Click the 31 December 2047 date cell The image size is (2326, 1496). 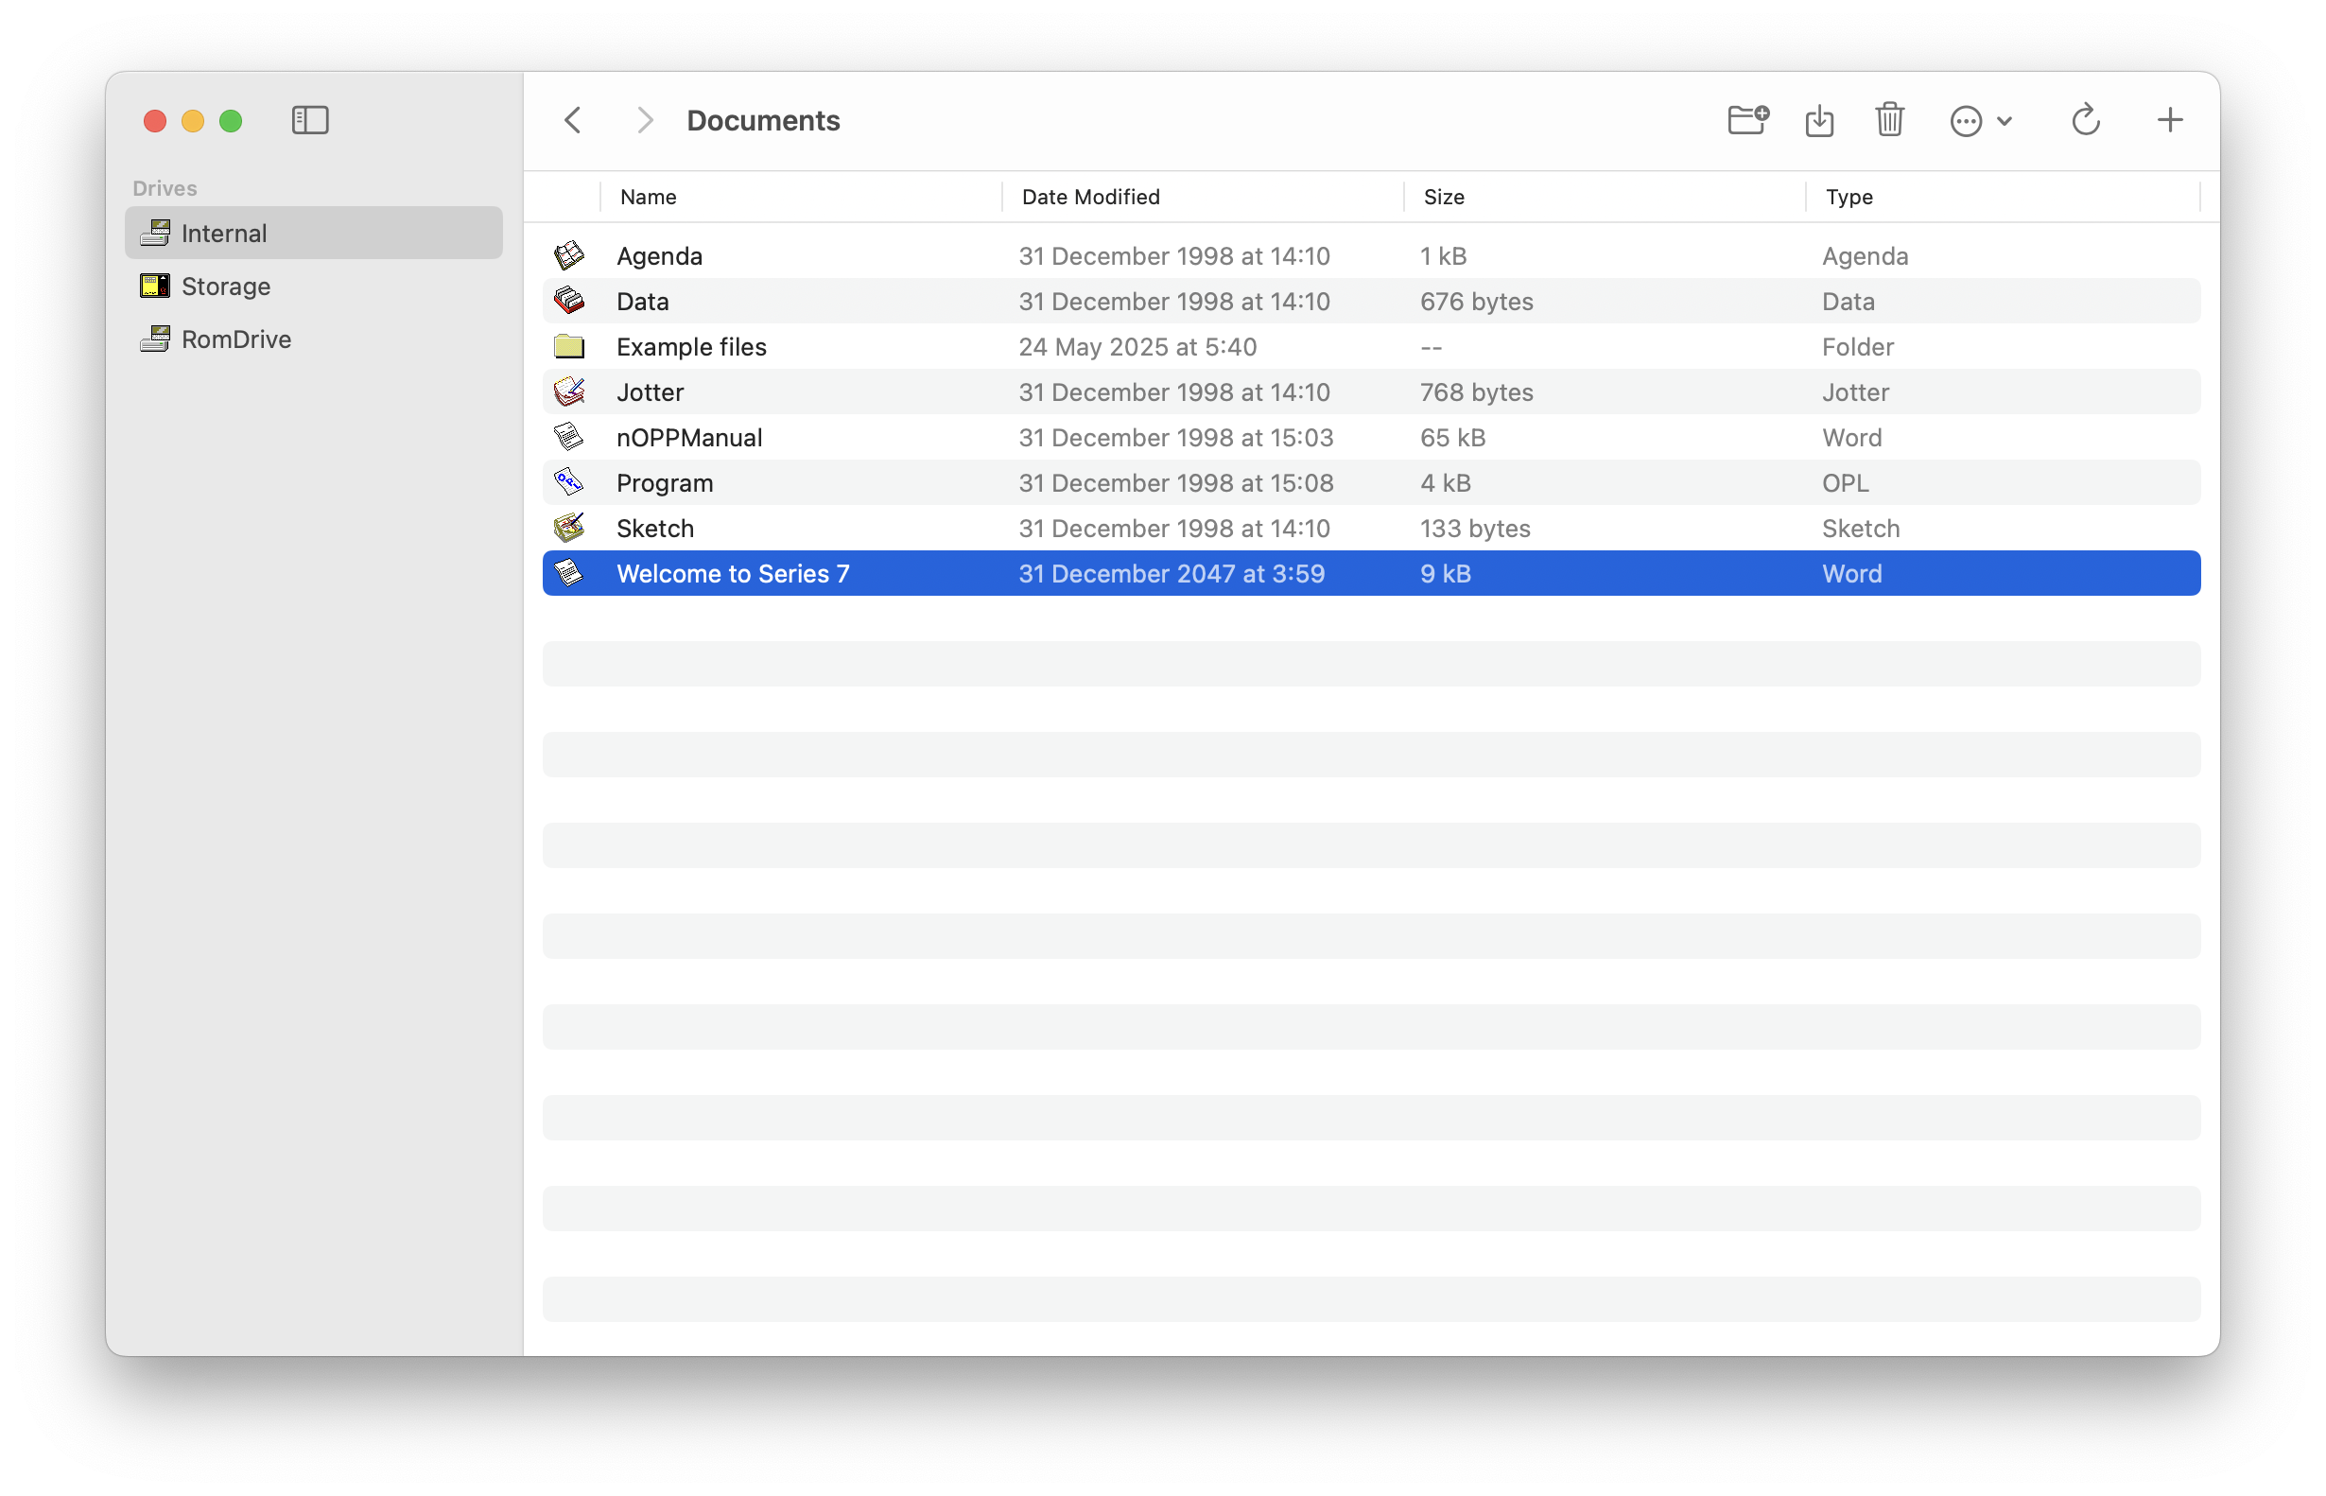pos(1172,574)
